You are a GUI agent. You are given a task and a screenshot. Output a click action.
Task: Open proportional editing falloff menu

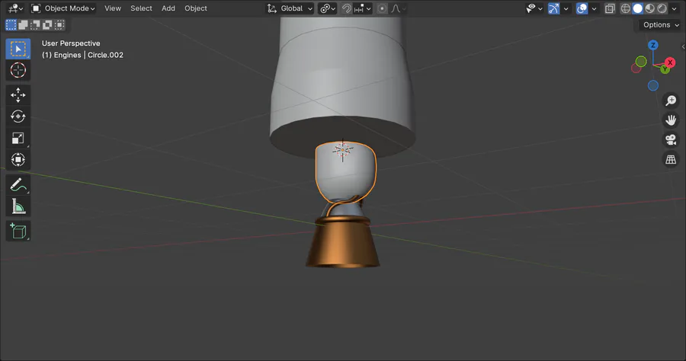click(399, 8)
